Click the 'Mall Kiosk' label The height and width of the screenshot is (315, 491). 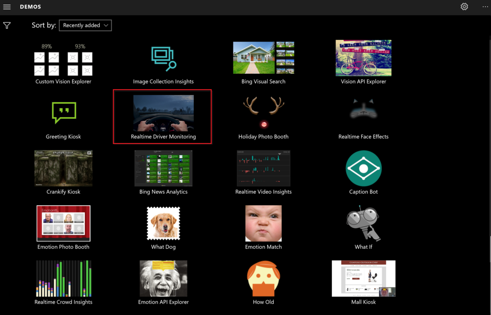click(x=363, y=302)
